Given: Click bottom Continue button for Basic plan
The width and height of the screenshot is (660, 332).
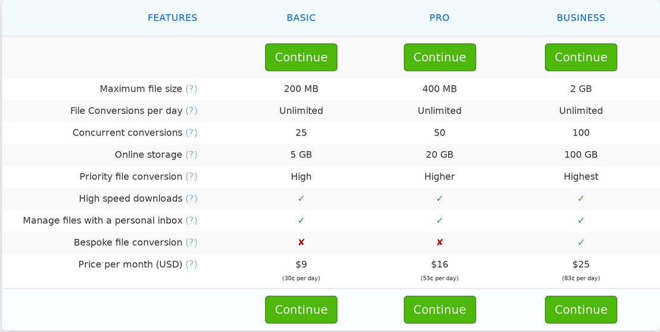Looking at the screenshot, I should [x=301, y=310].
